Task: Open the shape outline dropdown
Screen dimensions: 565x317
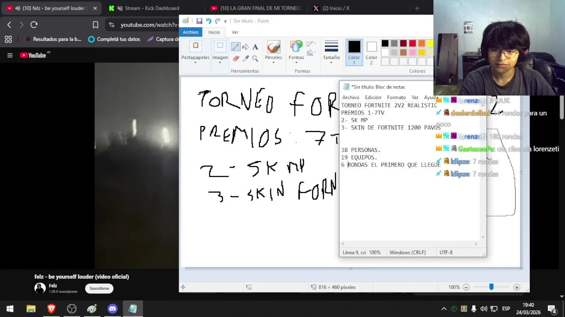Action: 311,44
